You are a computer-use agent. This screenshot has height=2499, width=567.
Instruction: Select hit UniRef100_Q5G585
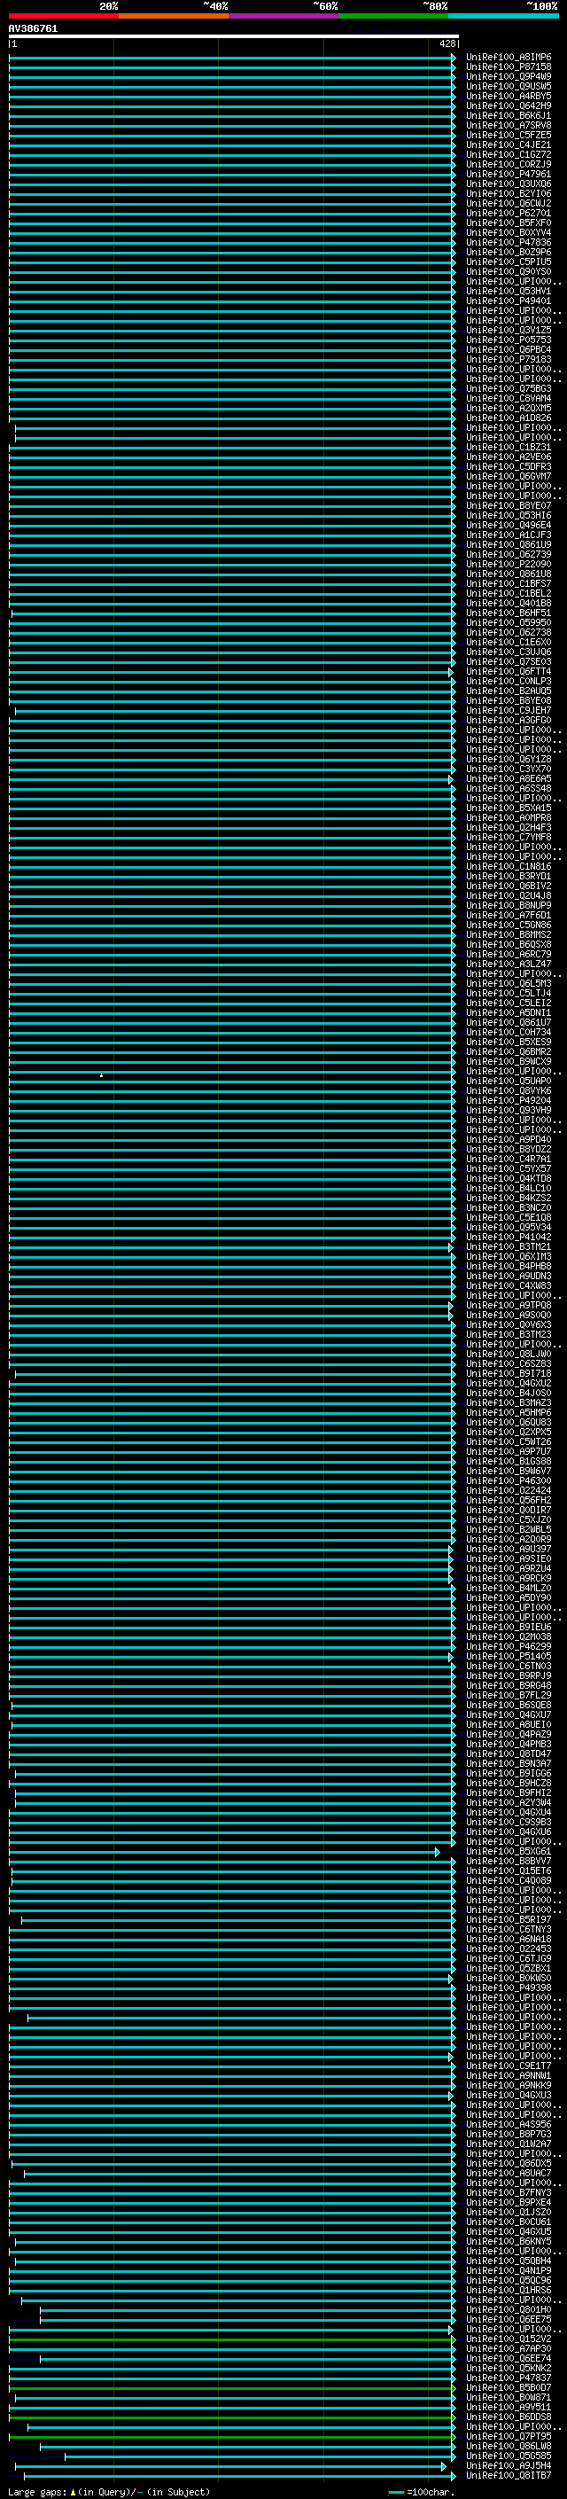[x=509, y=2456]
